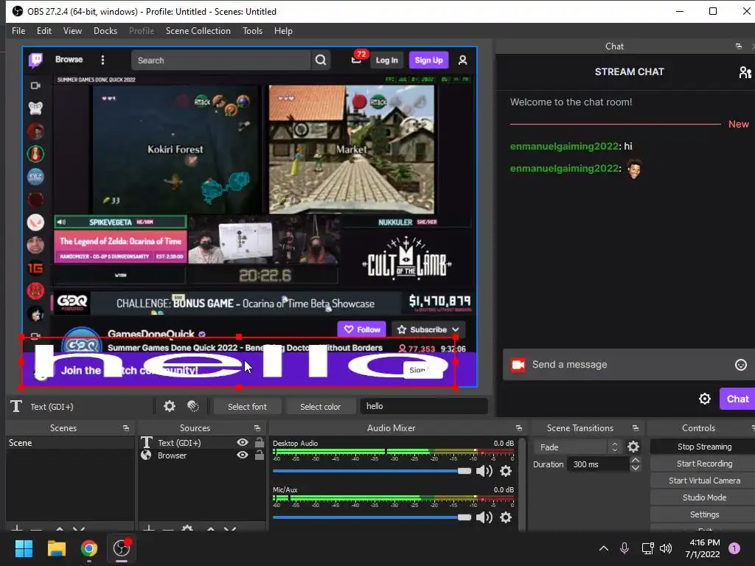Open the Docks menu
Screen dimensions: 755x566
[105, 31]
